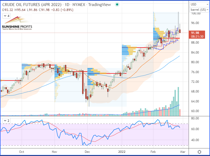Click the Oct label on time axis

22,152
